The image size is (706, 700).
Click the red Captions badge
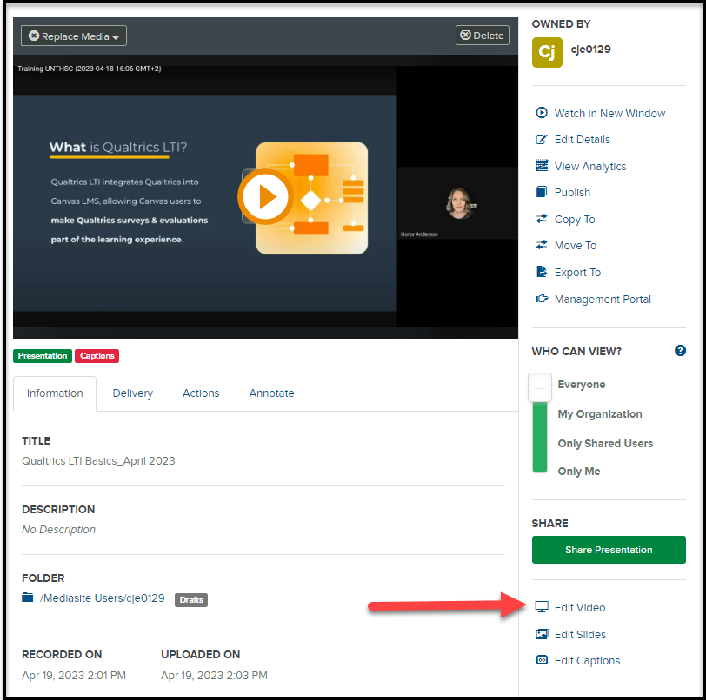click(97, 356)
